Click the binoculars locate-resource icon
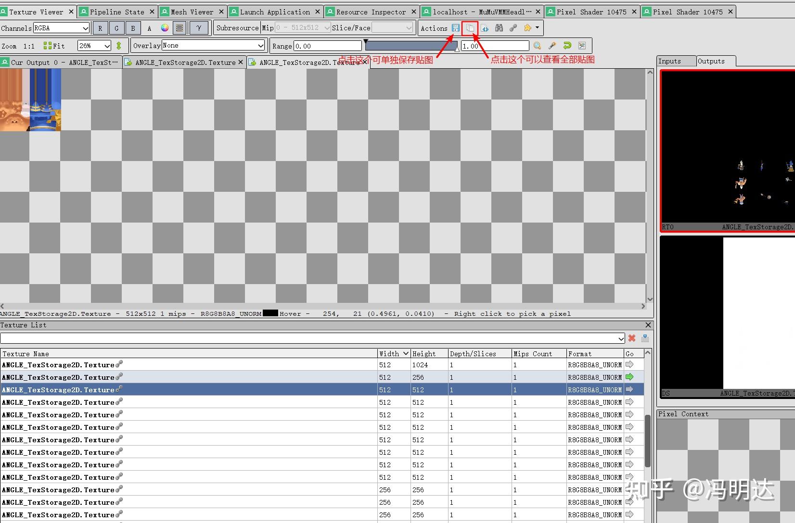This screenshot has width=795, height=523. (499, 28)
